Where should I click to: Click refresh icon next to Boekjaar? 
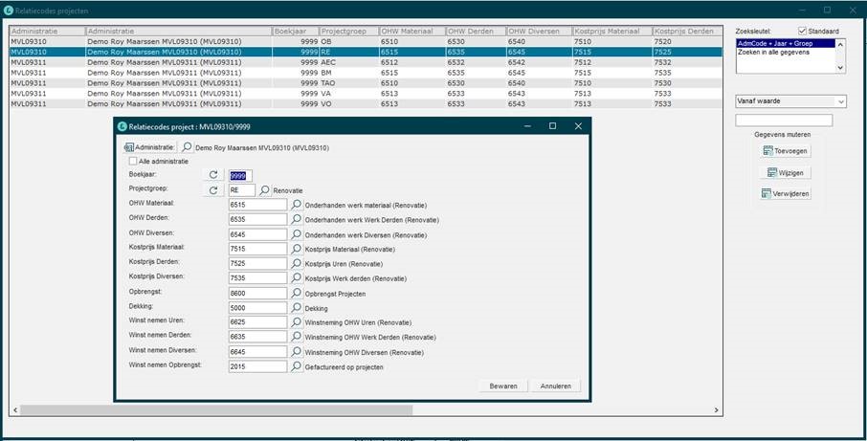click(x=215, y=175)
